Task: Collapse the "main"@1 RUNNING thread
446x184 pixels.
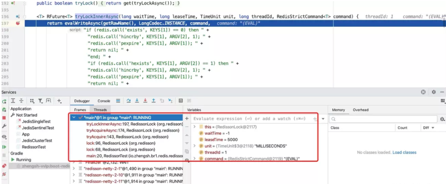Action: click(74, 117)
